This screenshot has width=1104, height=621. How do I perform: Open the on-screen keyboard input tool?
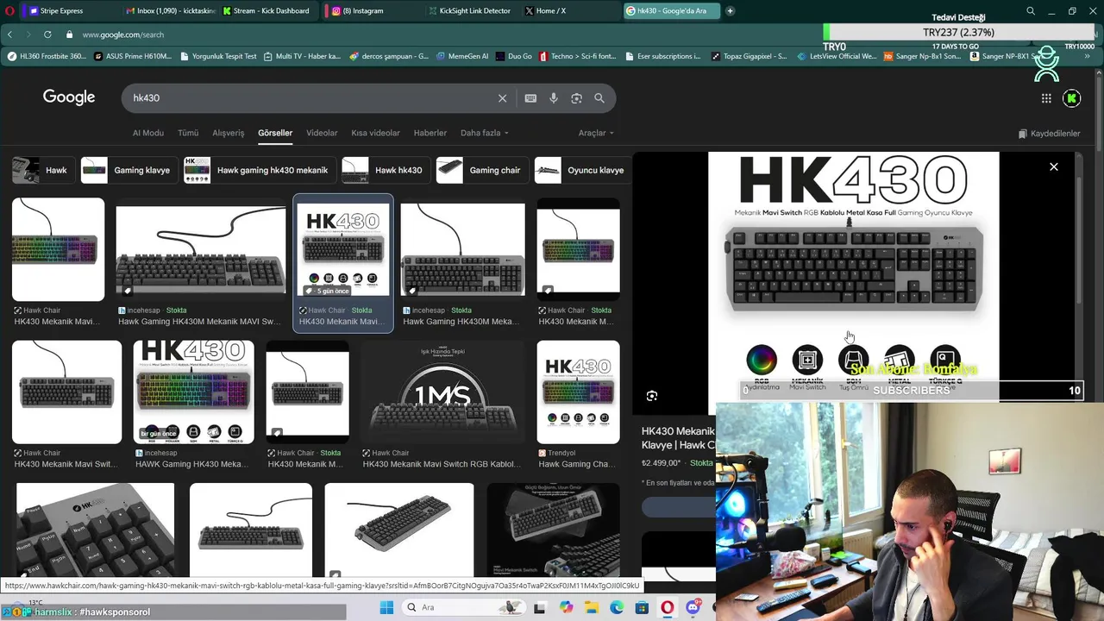click(x=530, y=98)
